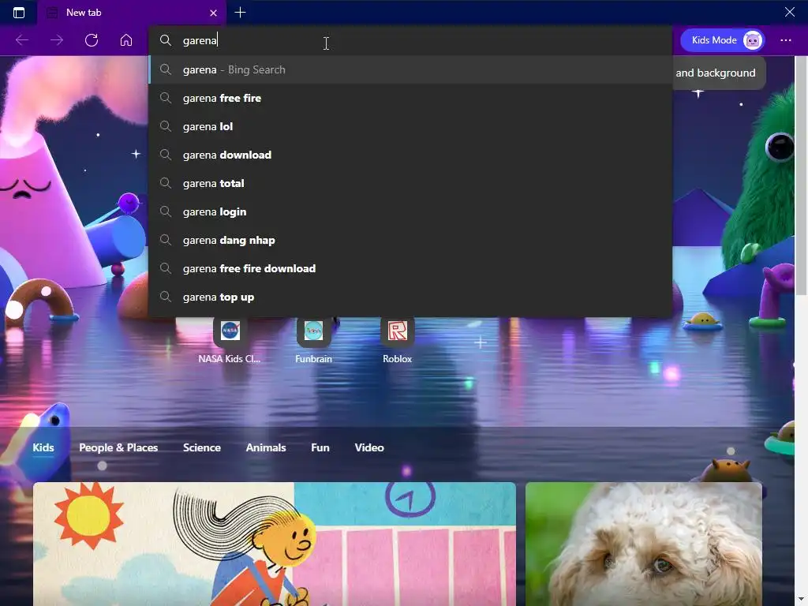808x606 pixels.
Task: Open the curly dog photo card
Action: tap(644, 544)
